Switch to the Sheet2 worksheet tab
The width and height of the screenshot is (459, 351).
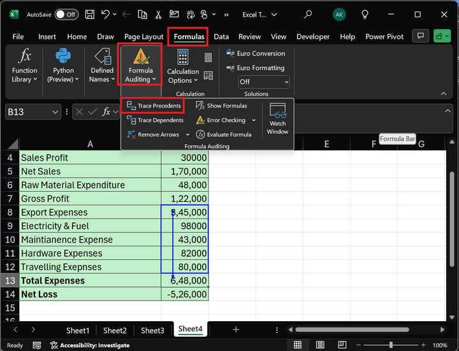(115, 330)
